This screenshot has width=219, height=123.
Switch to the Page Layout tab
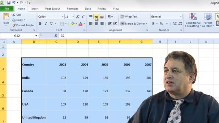53,9
